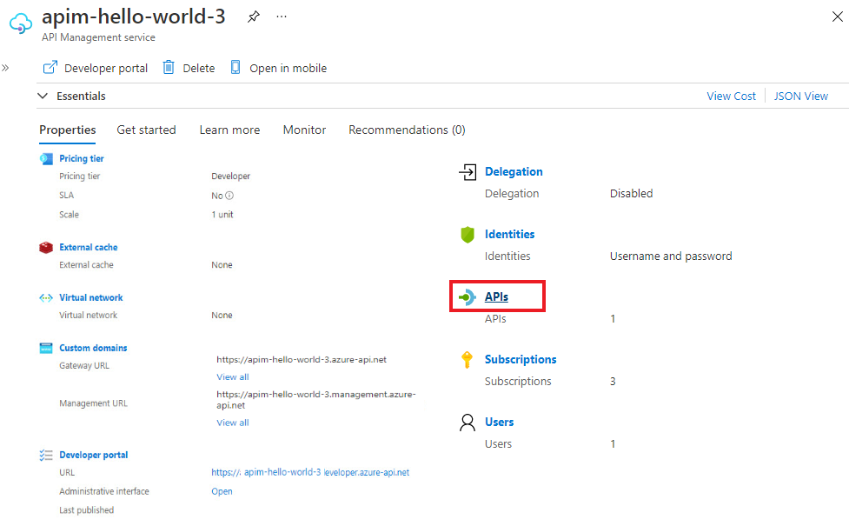Open the Developer portal toolbar button

coord(96,69)
